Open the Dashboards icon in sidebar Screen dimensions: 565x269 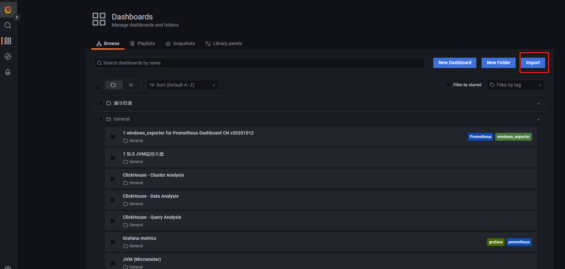click(8, 41)
